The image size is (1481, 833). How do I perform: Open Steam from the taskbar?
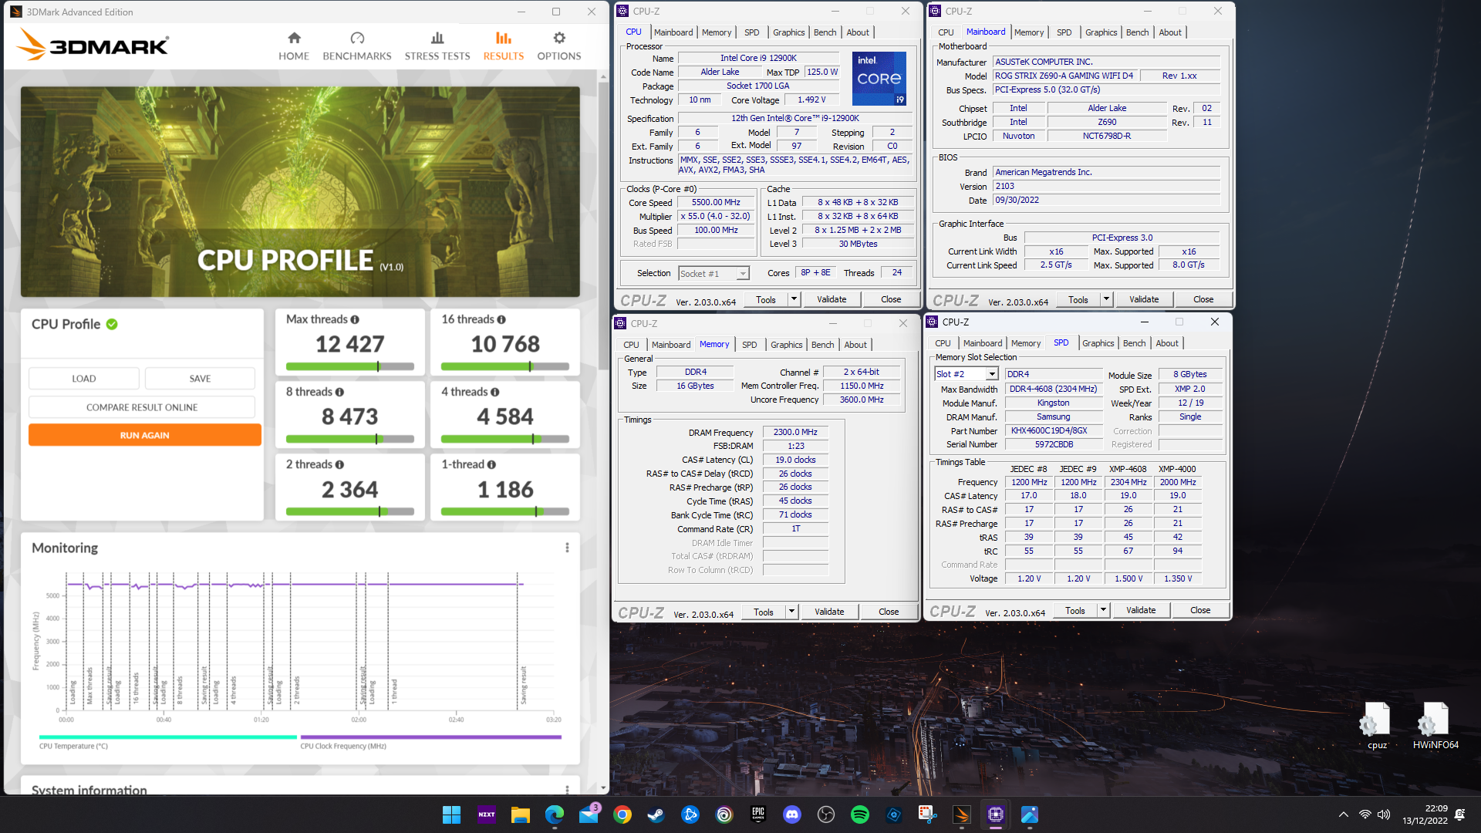coord(656,814)
